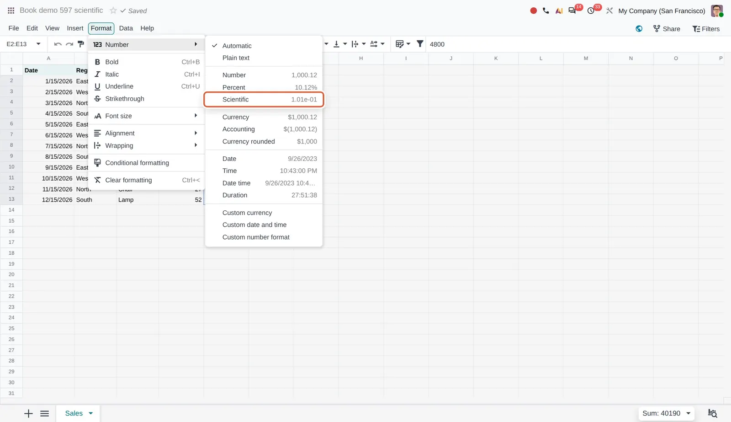The width and height of the screenshot is (731, 422).
Task: Choose Clear formatting in Format menu
Action: click(x=146, y=180)
